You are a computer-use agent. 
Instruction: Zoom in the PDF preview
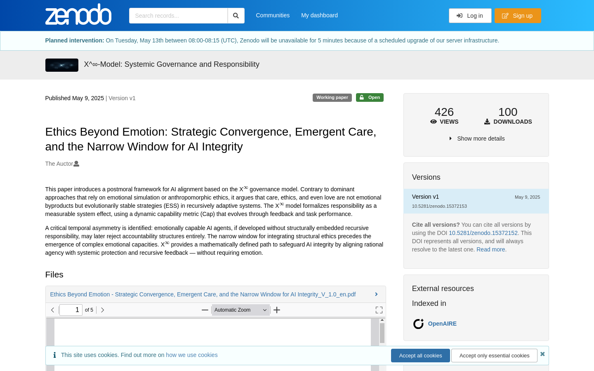[x=277, y=310]
